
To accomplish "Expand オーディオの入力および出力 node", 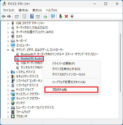I will coord(8,28).
